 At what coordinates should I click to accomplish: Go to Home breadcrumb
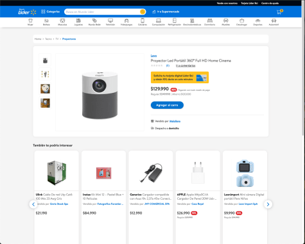[x=38, y=39]
